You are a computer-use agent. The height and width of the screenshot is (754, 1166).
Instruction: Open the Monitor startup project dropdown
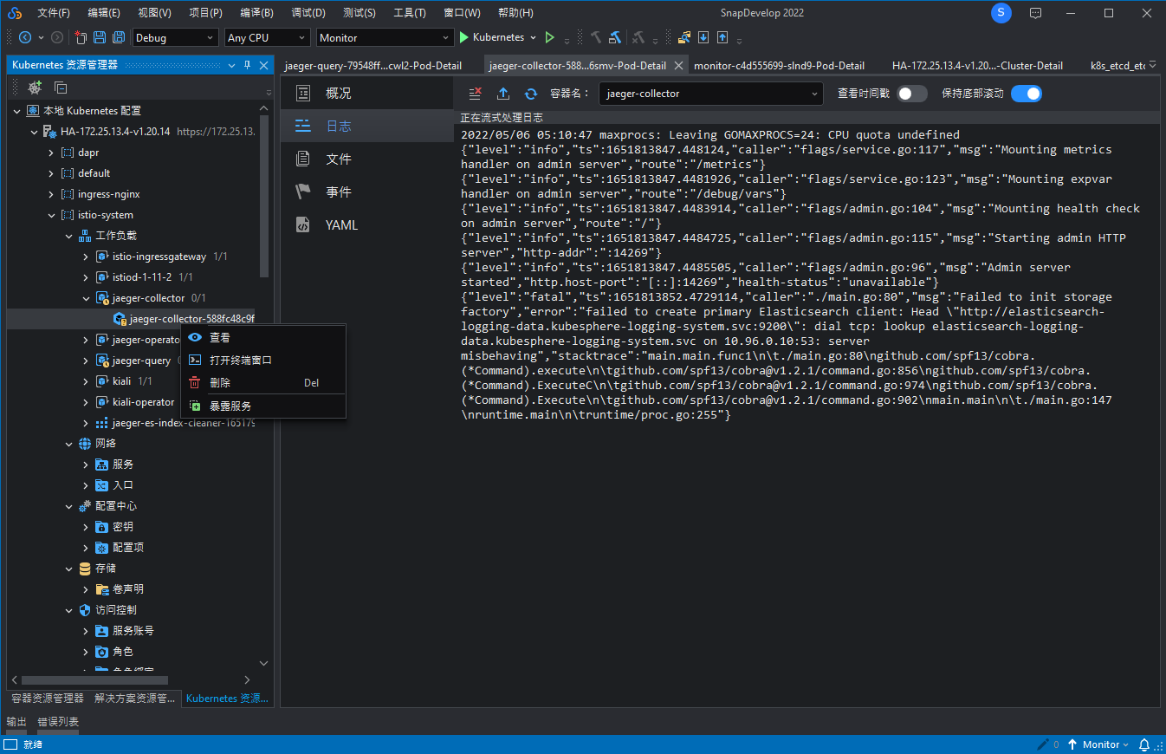[x=385, y=37]
